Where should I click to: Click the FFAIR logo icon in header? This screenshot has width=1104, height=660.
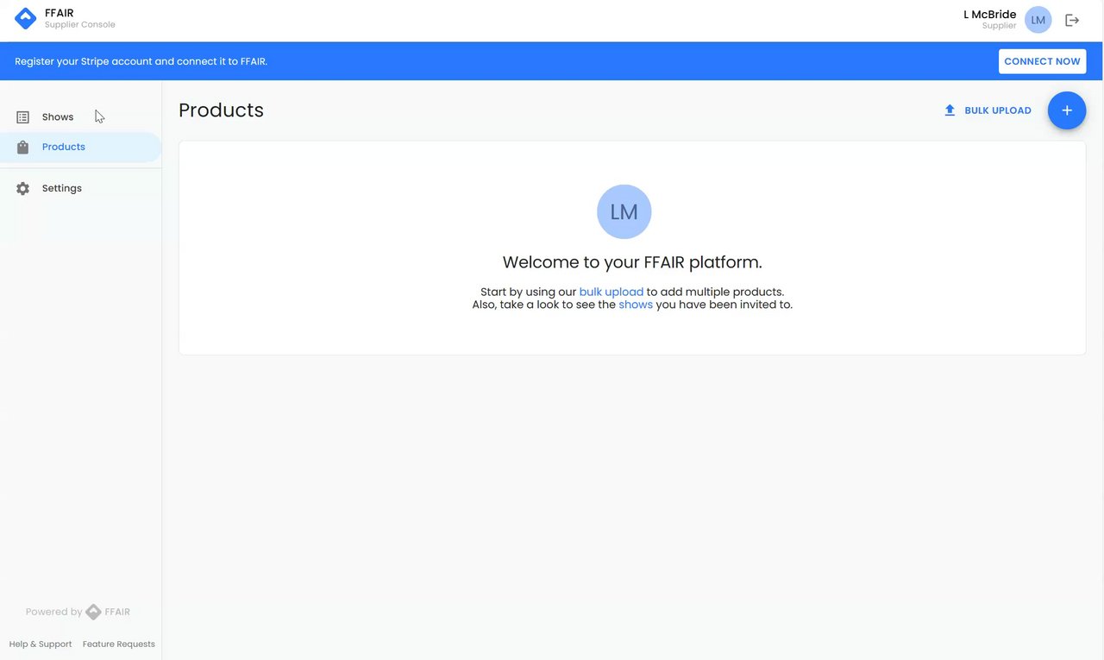(26, 18)
